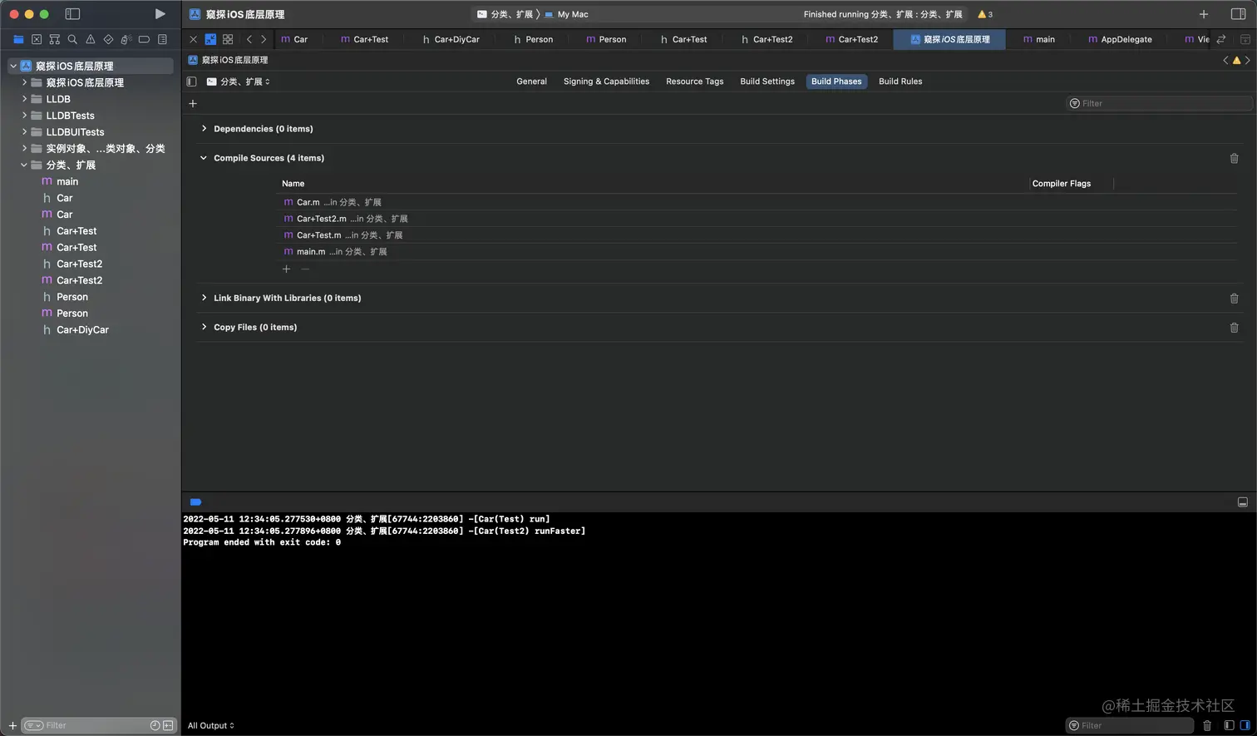Collapse the Compile Sources section
Screen dimensions: 1257x736
point(204,158)
